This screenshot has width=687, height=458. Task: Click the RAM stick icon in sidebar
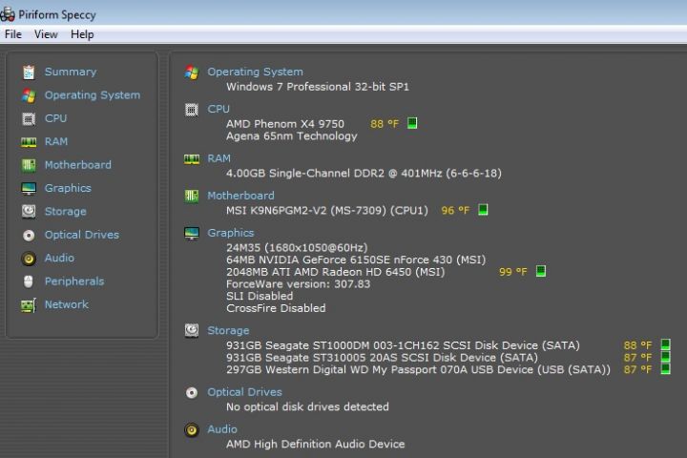tap(29, 141)
